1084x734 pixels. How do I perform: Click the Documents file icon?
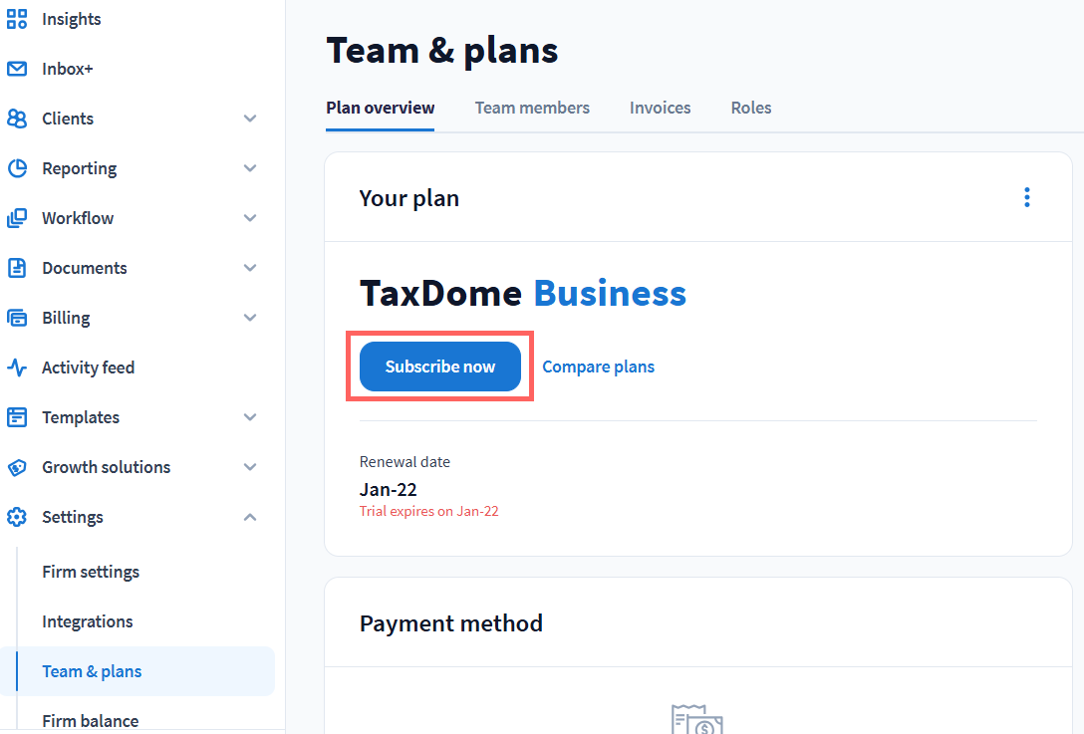pyautogui.click(x=17, y=268)
